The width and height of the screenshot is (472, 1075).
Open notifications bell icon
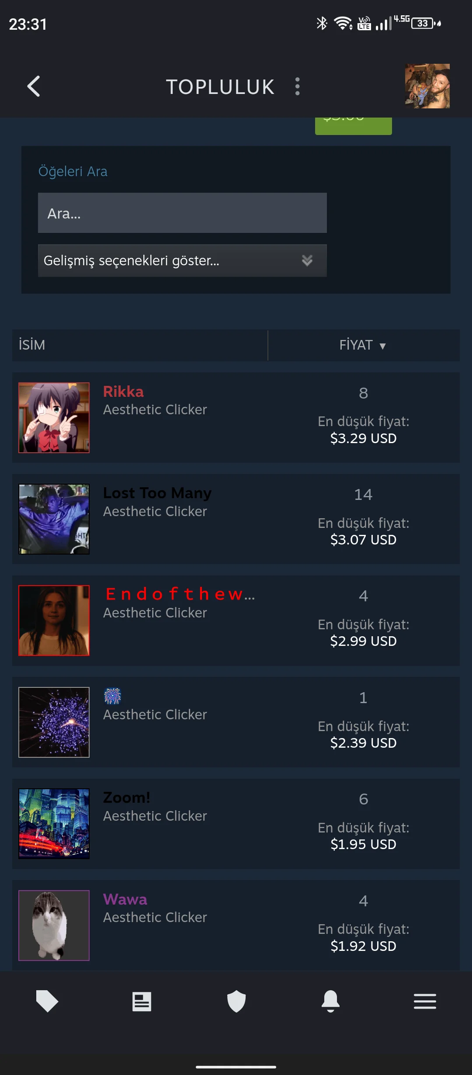tap(331, 1001)
